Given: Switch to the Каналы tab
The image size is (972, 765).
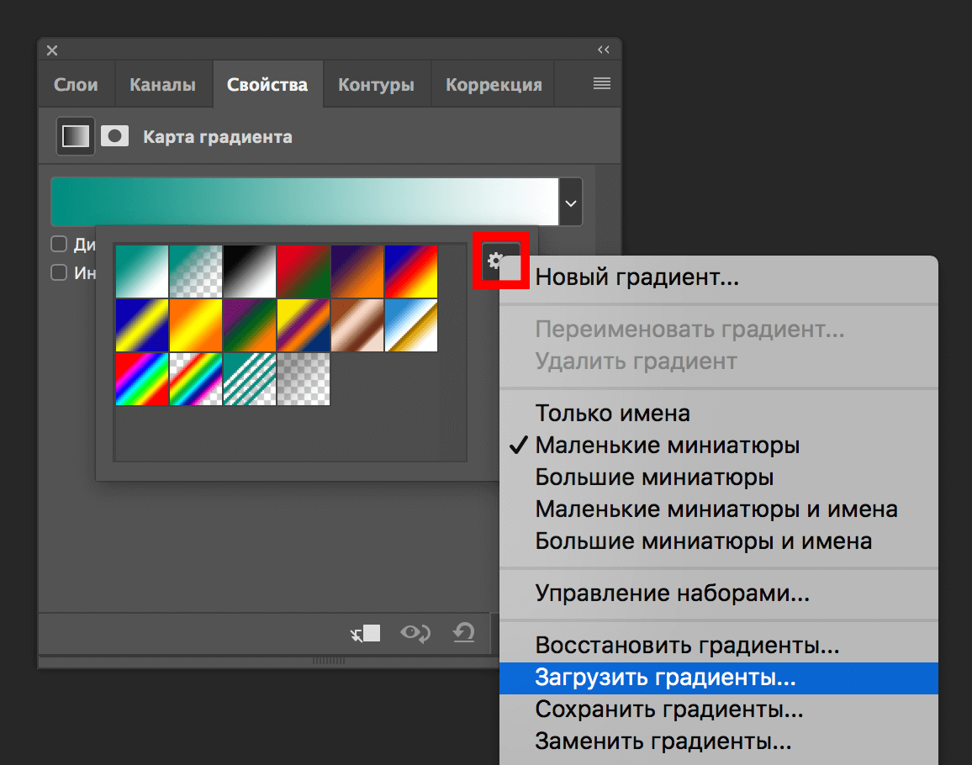Looking at the screenshot, I should 163,83.
